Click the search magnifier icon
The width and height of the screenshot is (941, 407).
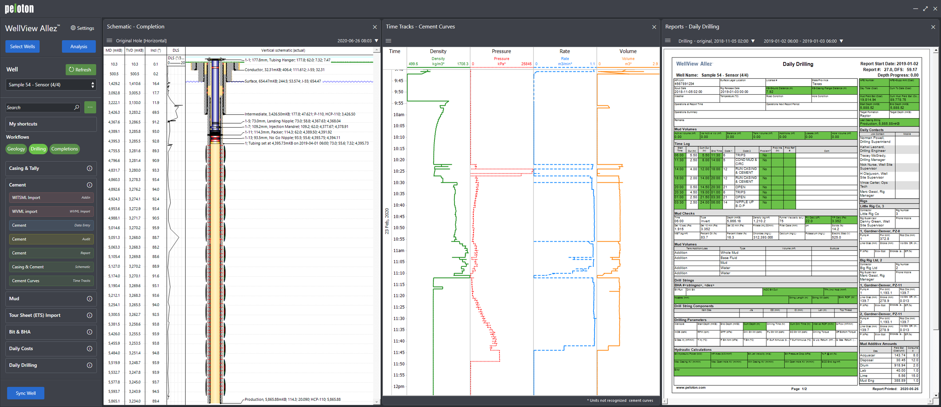coord(76,107)
